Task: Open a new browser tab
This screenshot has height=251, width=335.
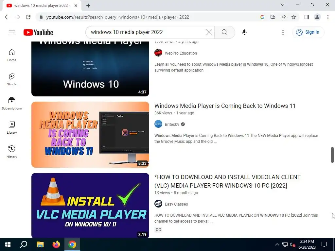Action: coord(88,6)
